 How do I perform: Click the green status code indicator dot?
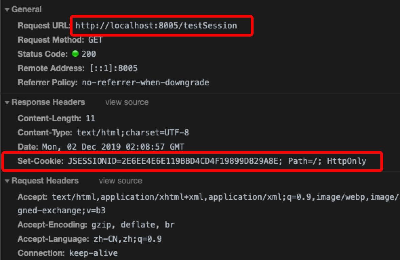75,54
